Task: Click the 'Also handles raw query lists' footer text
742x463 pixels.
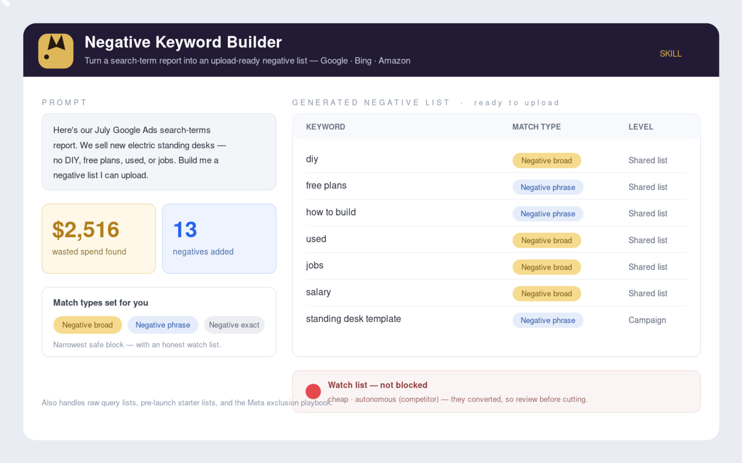Action: (187, 403)
